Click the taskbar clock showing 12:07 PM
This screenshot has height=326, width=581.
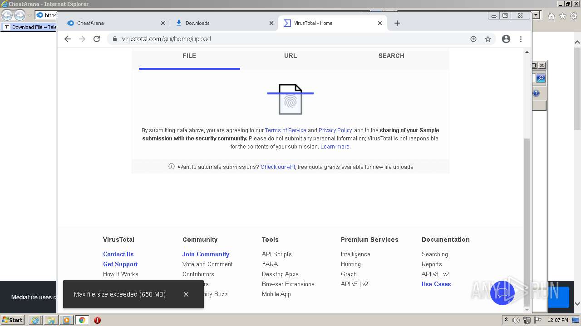558,320
